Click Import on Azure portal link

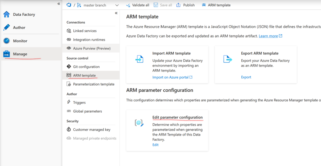(170, 77)
